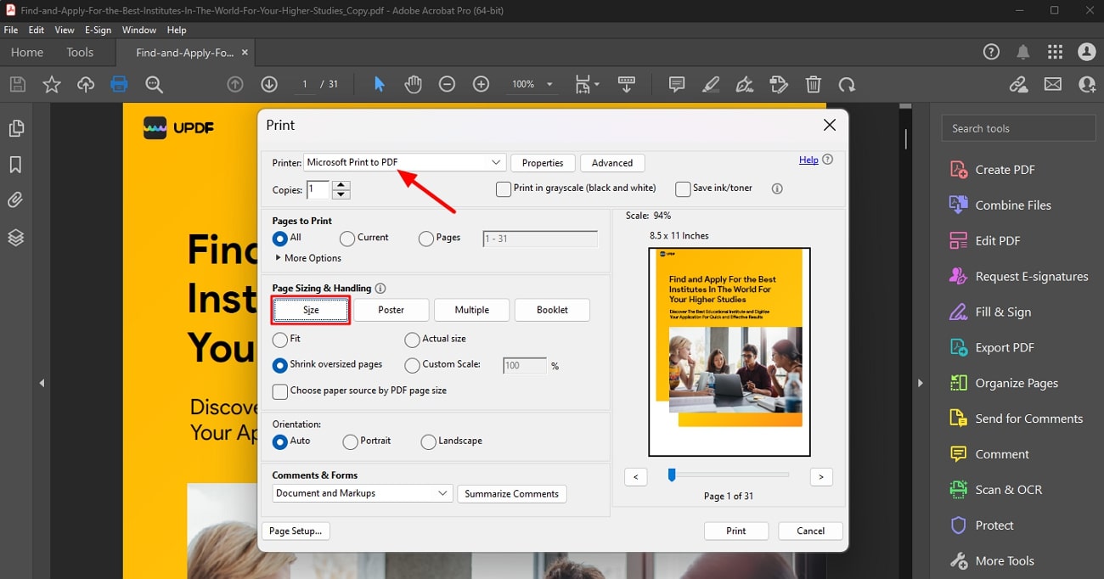Click the Sign document pen icon
The image size is (1104, 579).
coord(745,84)
